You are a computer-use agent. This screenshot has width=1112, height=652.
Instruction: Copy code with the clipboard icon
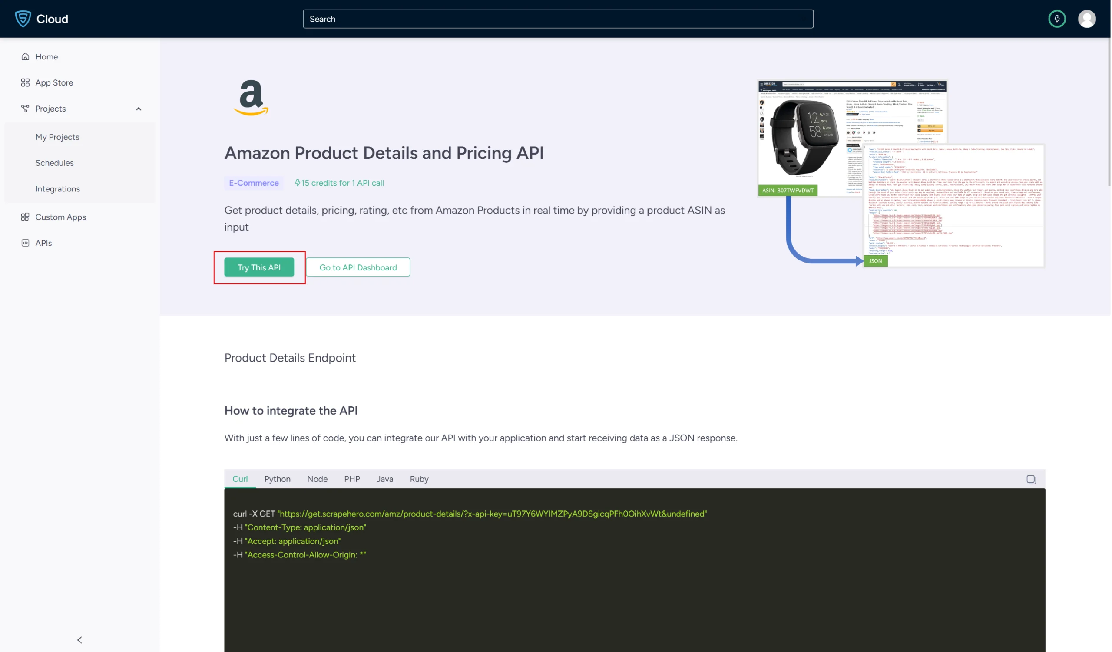point(1032,480)
